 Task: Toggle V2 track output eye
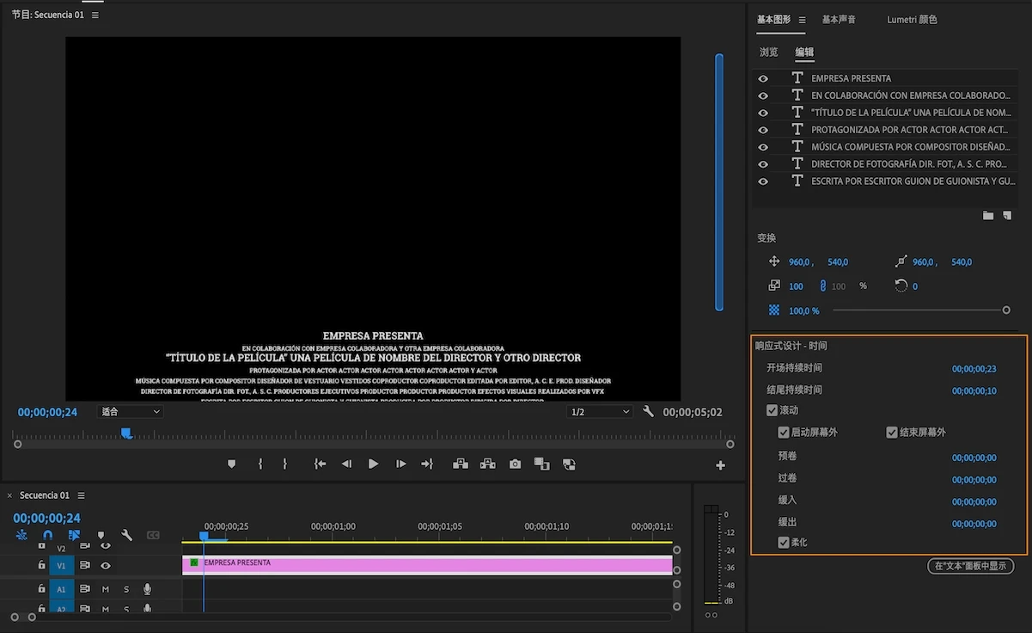click(x=106, y=546)
